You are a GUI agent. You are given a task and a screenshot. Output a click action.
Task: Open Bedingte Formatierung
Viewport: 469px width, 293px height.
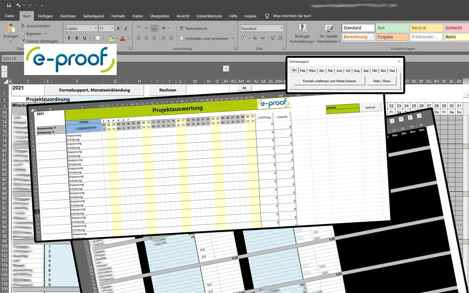(x=302, y=33)
